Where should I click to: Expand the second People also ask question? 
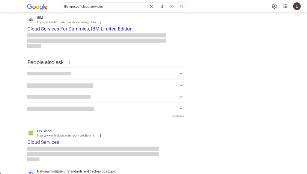pos(106,85)
